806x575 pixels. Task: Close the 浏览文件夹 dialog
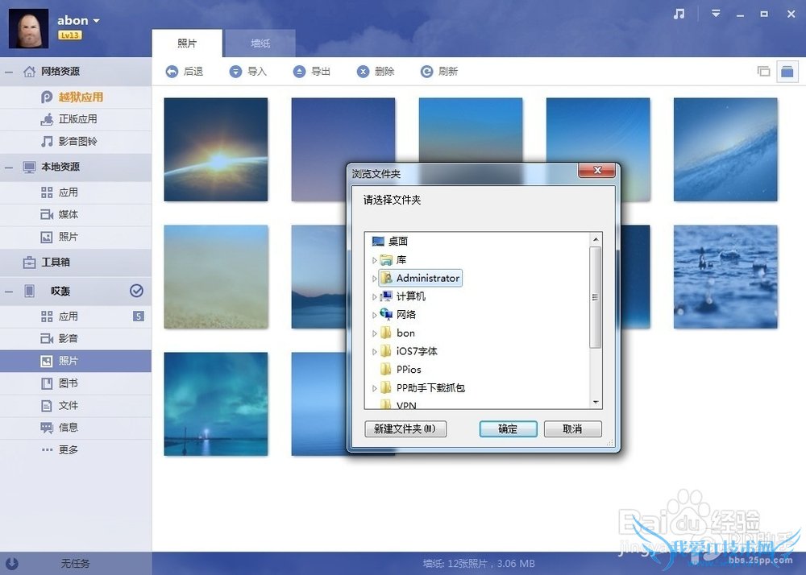click(596, 171)
